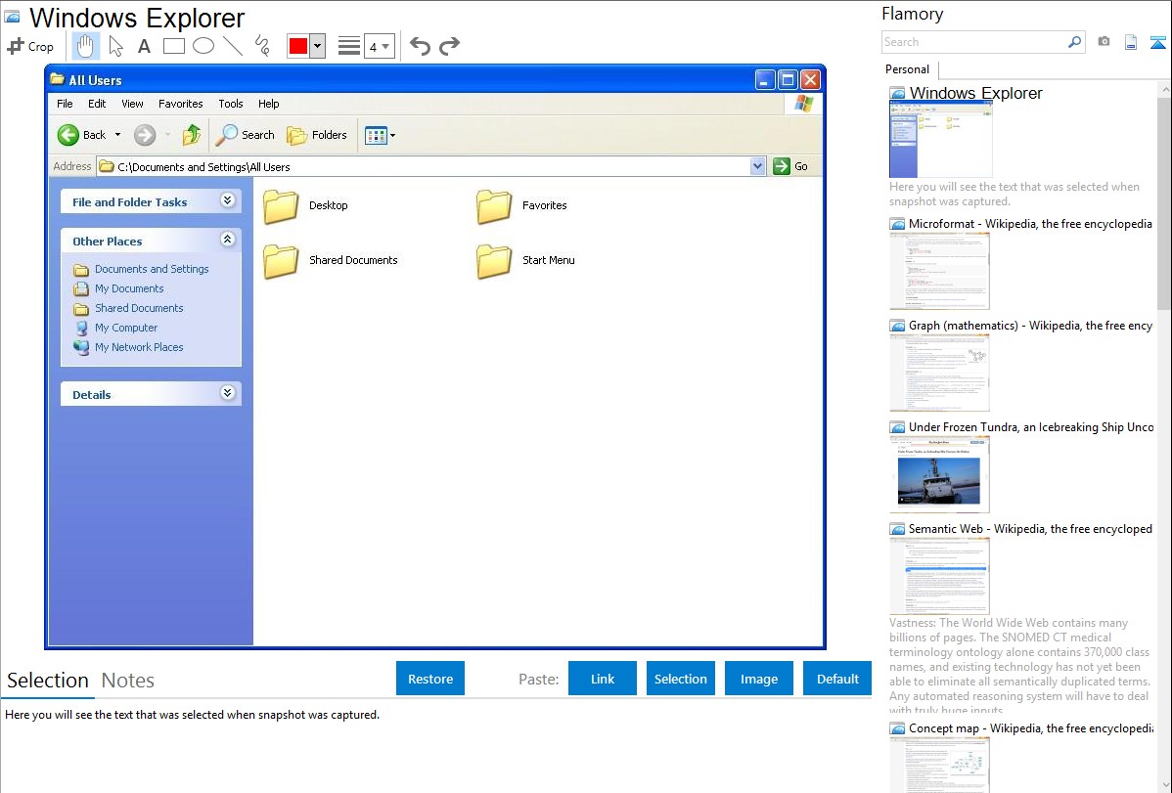
Task: Choose the arrow pointer tool
Action: pos(115,46)
